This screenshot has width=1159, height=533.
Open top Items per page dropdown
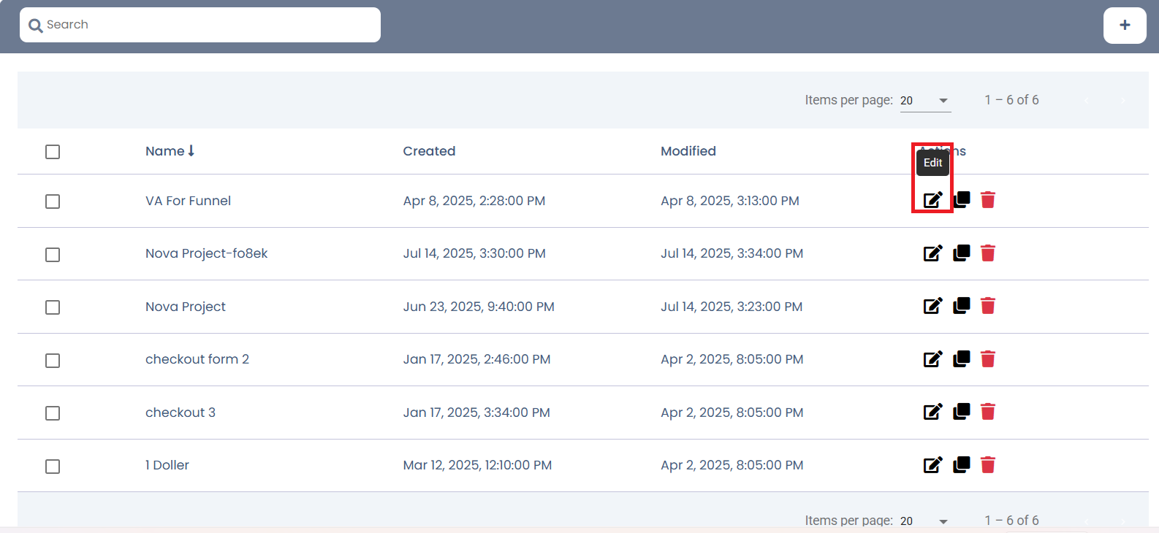pyautogui.click(x=925, y=101)
